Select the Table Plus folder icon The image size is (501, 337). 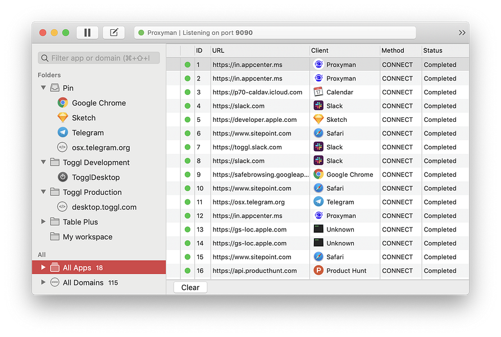(54, 221)
